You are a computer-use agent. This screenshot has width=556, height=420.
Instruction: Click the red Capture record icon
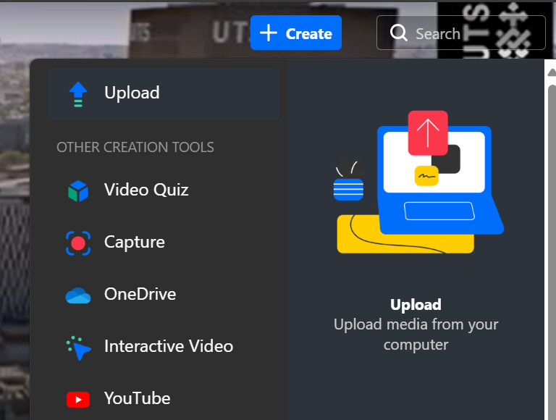[x=77, y=243]
